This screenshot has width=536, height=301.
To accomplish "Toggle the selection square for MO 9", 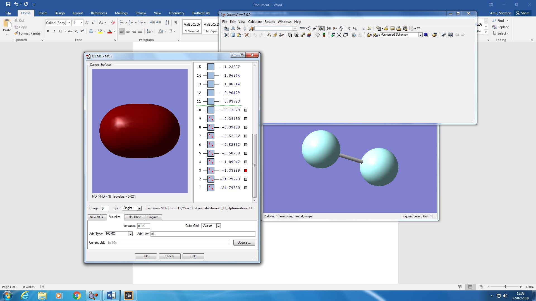I will [246, 119].
